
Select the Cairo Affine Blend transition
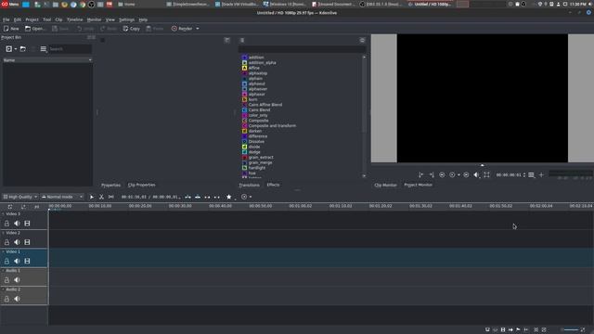pyautogui.click(x=265, y=105)
